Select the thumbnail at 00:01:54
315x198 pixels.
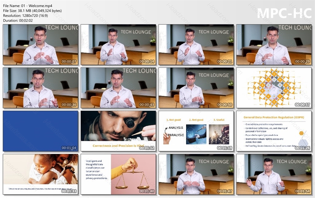click(x=274, y=174)
